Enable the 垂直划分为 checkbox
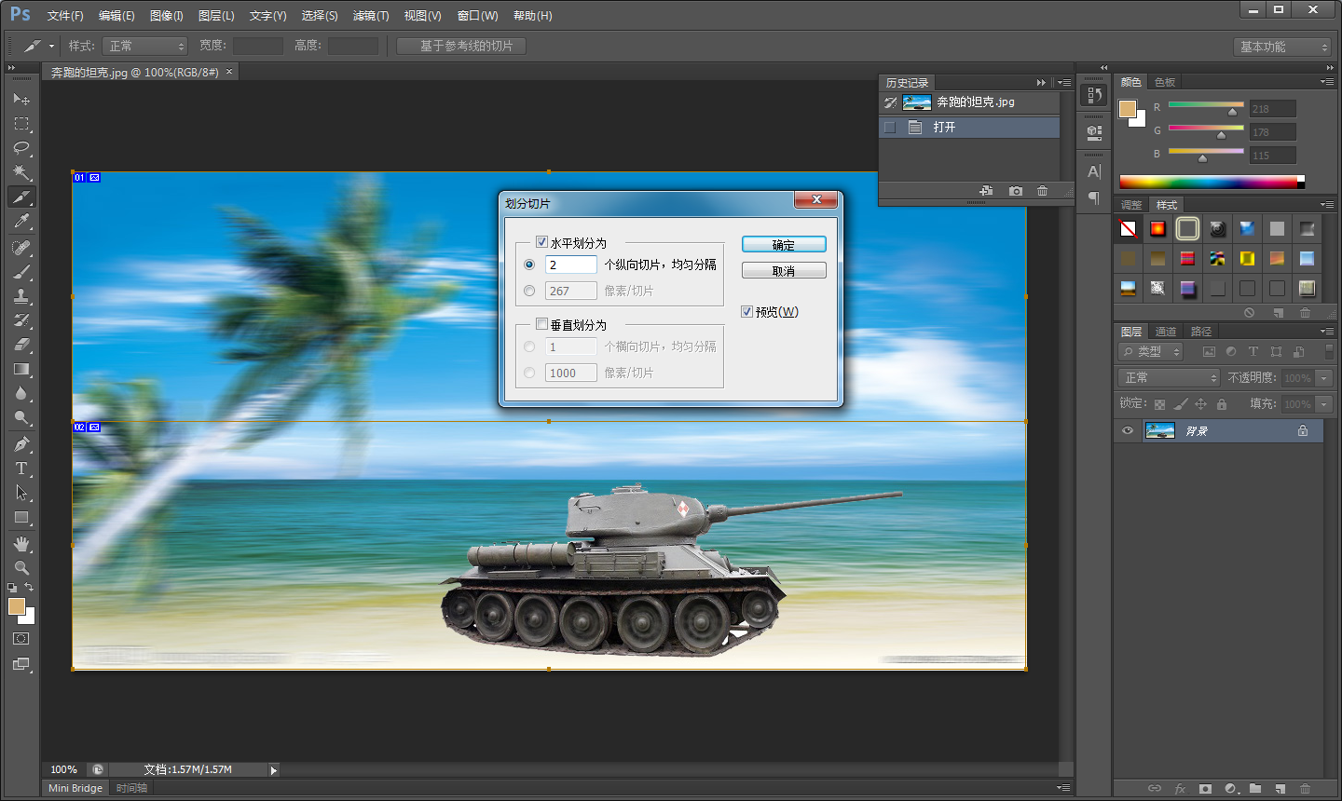Screen dimensions: 1342x801 tap(541, 324)
